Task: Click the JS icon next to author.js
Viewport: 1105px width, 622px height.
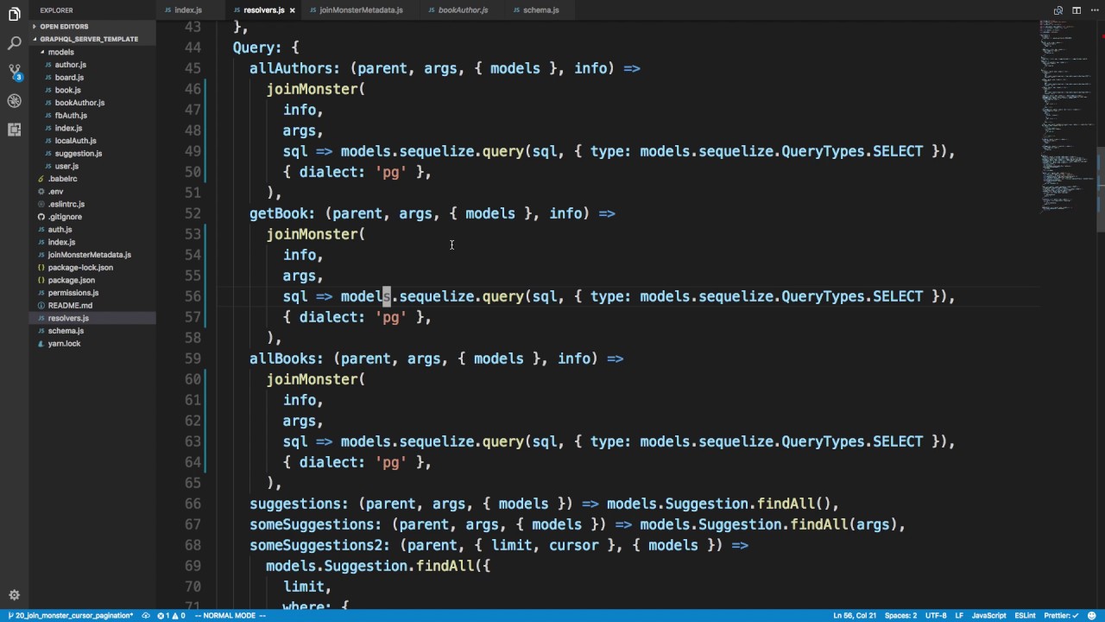Action: point(48,65)
